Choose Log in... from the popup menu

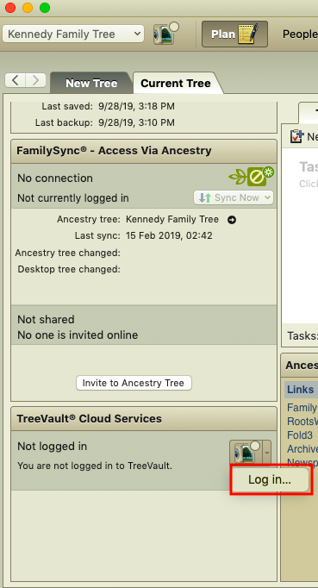coord(270,479)
